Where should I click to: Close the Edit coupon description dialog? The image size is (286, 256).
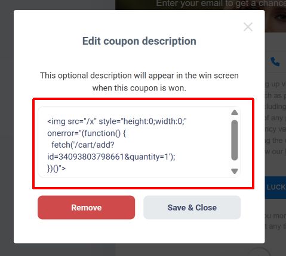(248, 27)
